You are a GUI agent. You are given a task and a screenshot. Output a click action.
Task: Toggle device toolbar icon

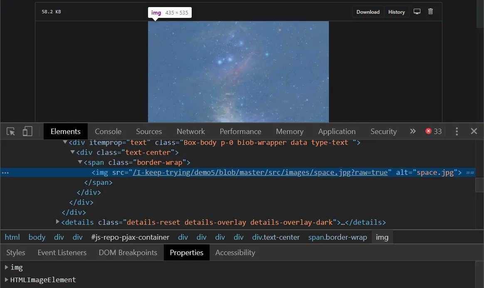click(x=27, y=132)
